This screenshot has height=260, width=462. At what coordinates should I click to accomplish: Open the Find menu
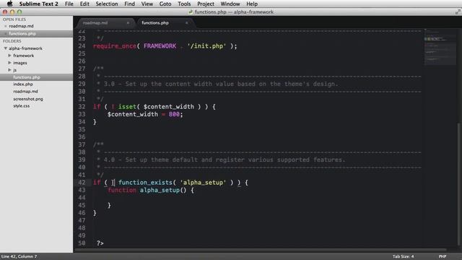pyautogui.click(x=130, y=4)
